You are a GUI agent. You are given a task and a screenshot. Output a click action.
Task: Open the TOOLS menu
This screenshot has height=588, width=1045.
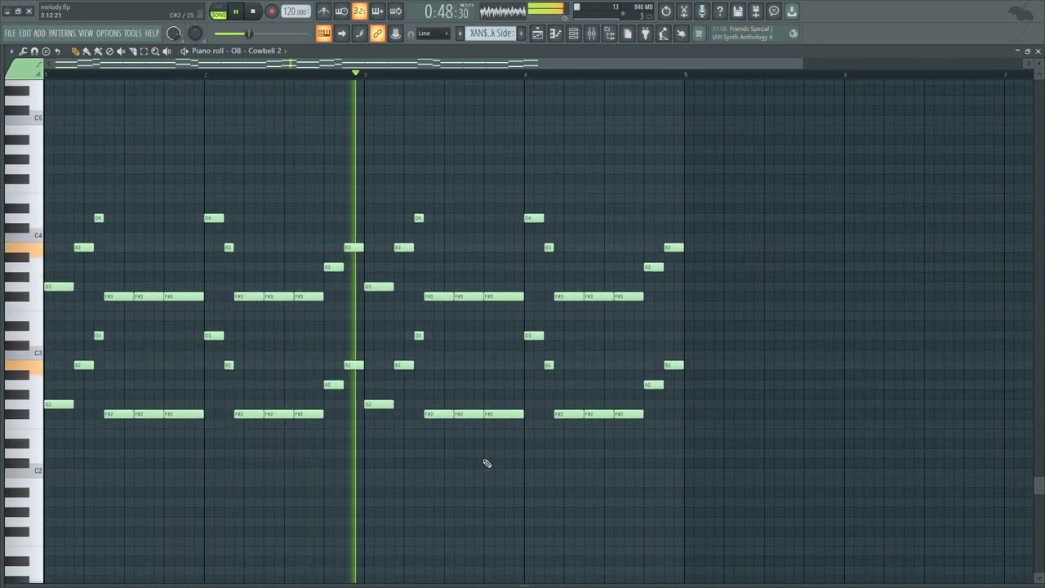coord(132,33)
